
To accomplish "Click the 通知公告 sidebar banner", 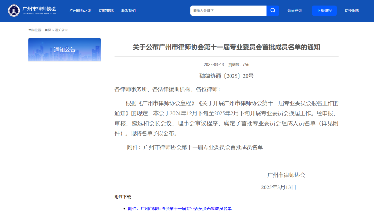I will pos(65,49).
